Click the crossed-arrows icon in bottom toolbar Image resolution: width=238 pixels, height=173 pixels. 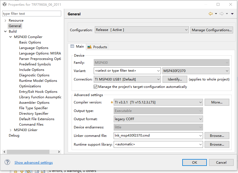(x=28, y=171)
